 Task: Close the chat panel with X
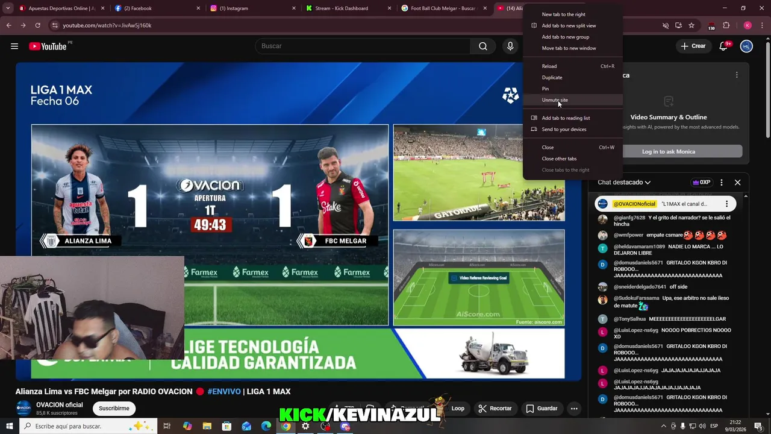tap(737, 182)
